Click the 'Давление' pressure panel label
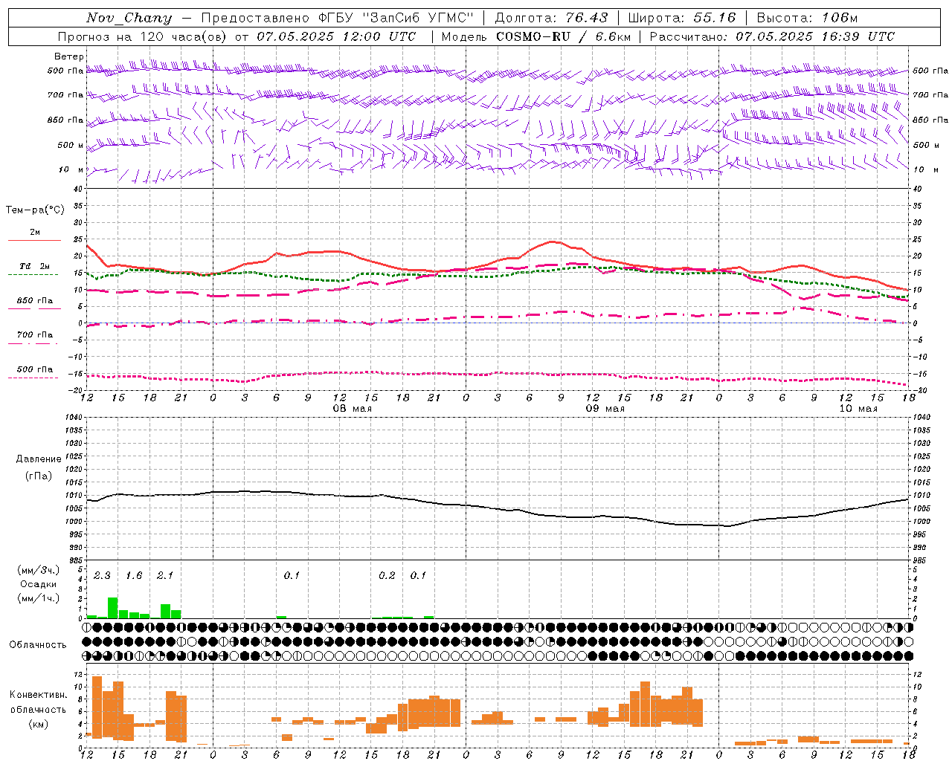This screenshot has height=761, width=952. pos(39,459)
